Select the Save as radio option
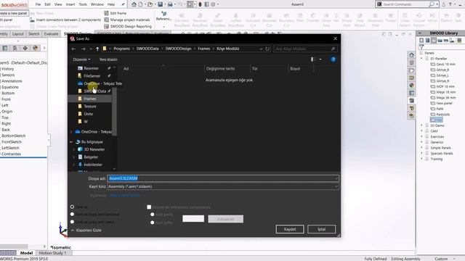 [73, 207]
